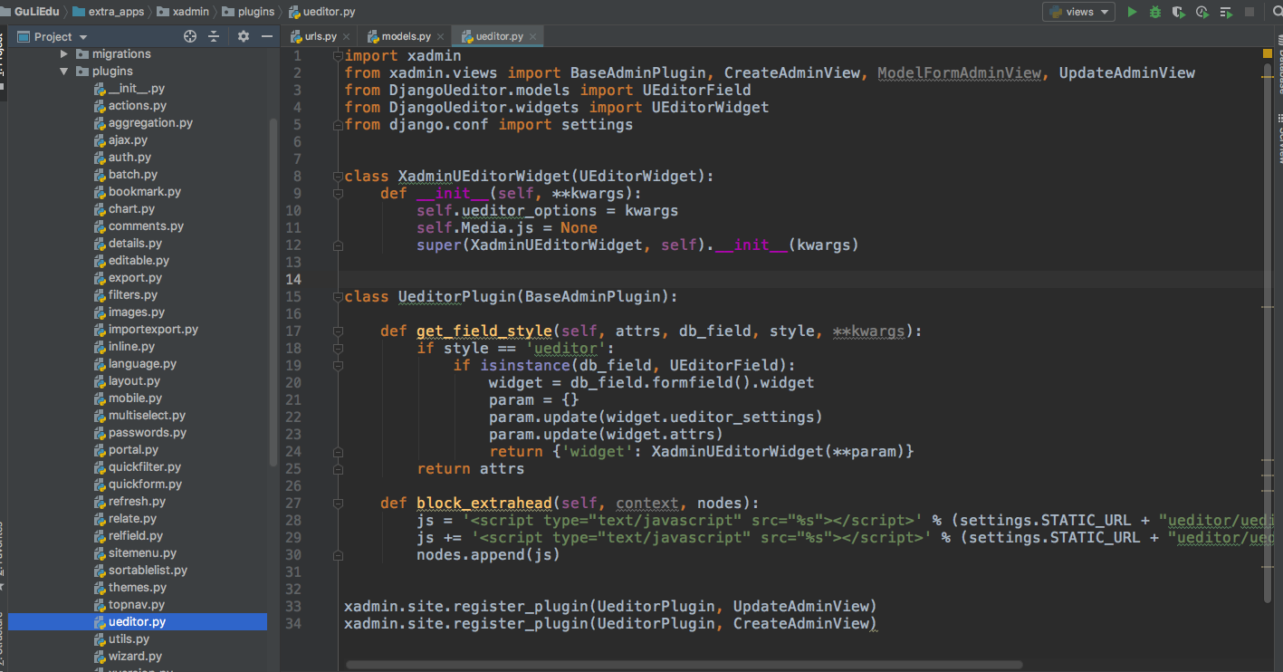Close the urls.py tab
The height and width of the screenshot is (672, 1283).
[348, 36]
